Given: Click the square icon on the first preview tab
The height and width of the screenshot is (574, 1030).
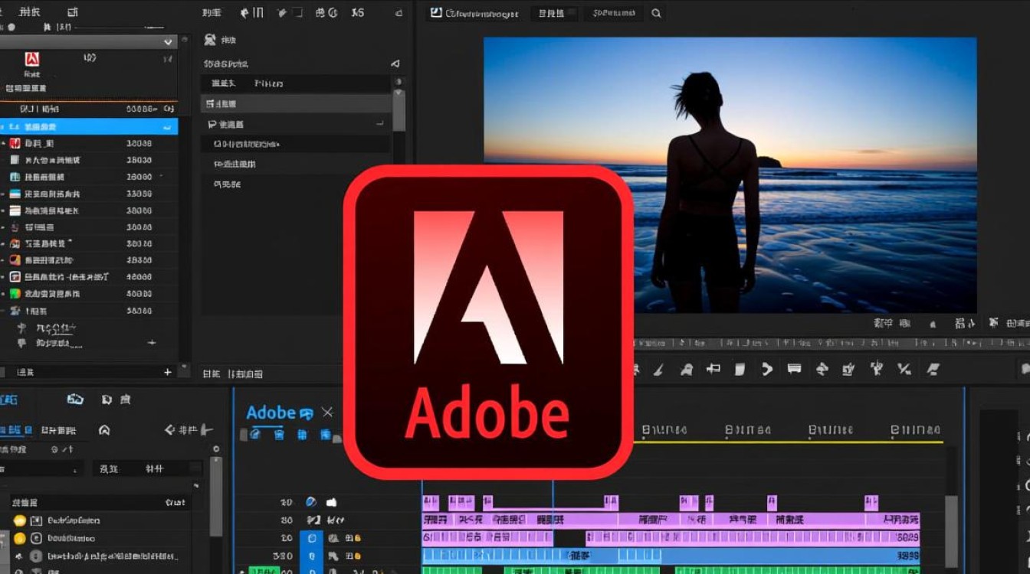Looking at the screenshot, I should point(436,13).
